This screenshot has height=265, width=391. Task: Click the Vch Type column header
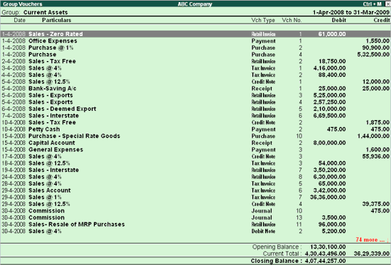pyautogui.click(x=263, y=20)
